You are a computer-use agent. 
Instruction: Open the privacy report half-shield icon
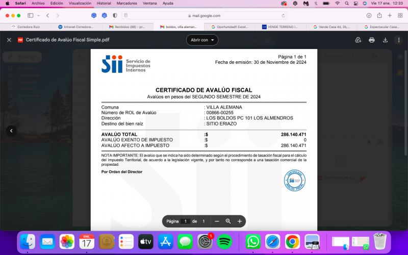point(115,16)
